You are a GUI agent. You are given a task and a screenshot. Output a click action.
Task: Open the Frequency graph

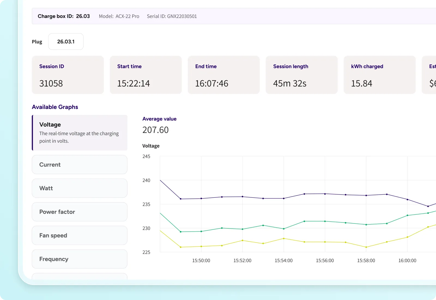pos(80,259)
